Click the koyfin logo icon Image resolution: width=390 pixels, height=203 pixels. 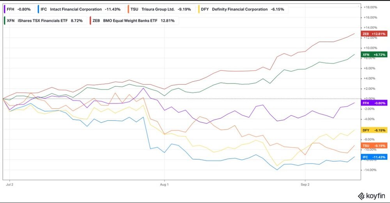coord(361,196)
